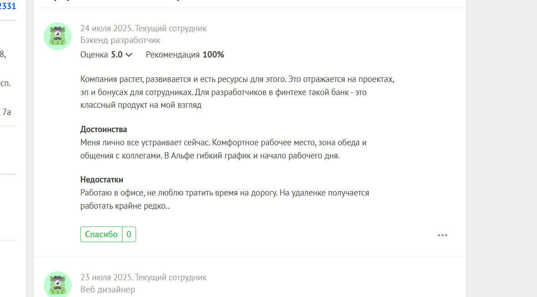Click the '7а' text in left sidebar
This screenshot has height=297, width=537.
(x=6, y=112)
